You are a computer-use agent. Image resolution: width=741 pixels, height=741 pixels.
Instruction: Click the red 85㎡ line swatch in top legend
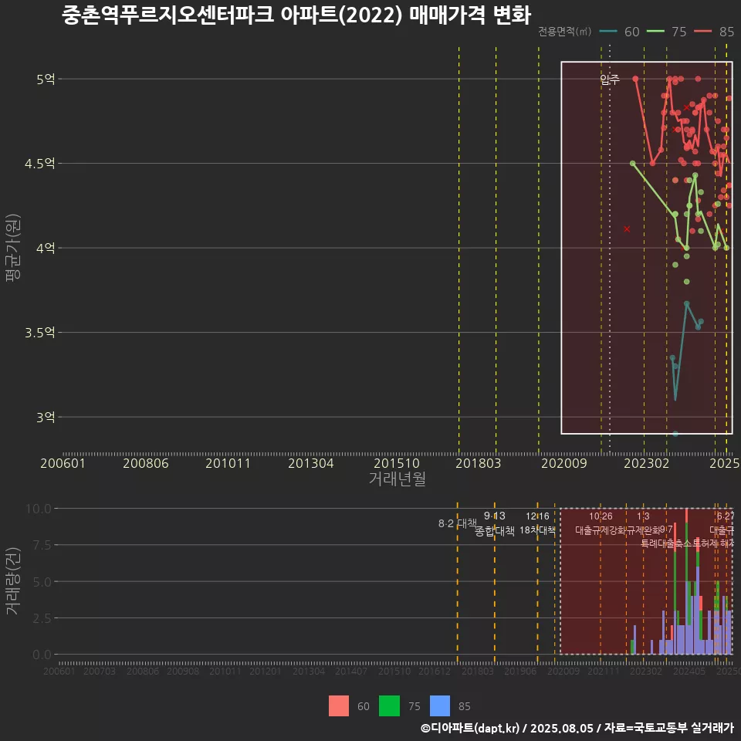pos(703,32)
